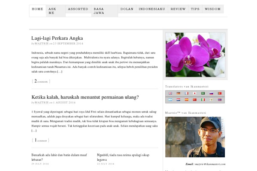Open the ASSORTED category

pos(78,9)
